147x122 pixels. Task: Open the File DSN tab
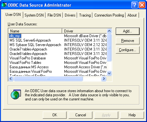tap(54, 15)
